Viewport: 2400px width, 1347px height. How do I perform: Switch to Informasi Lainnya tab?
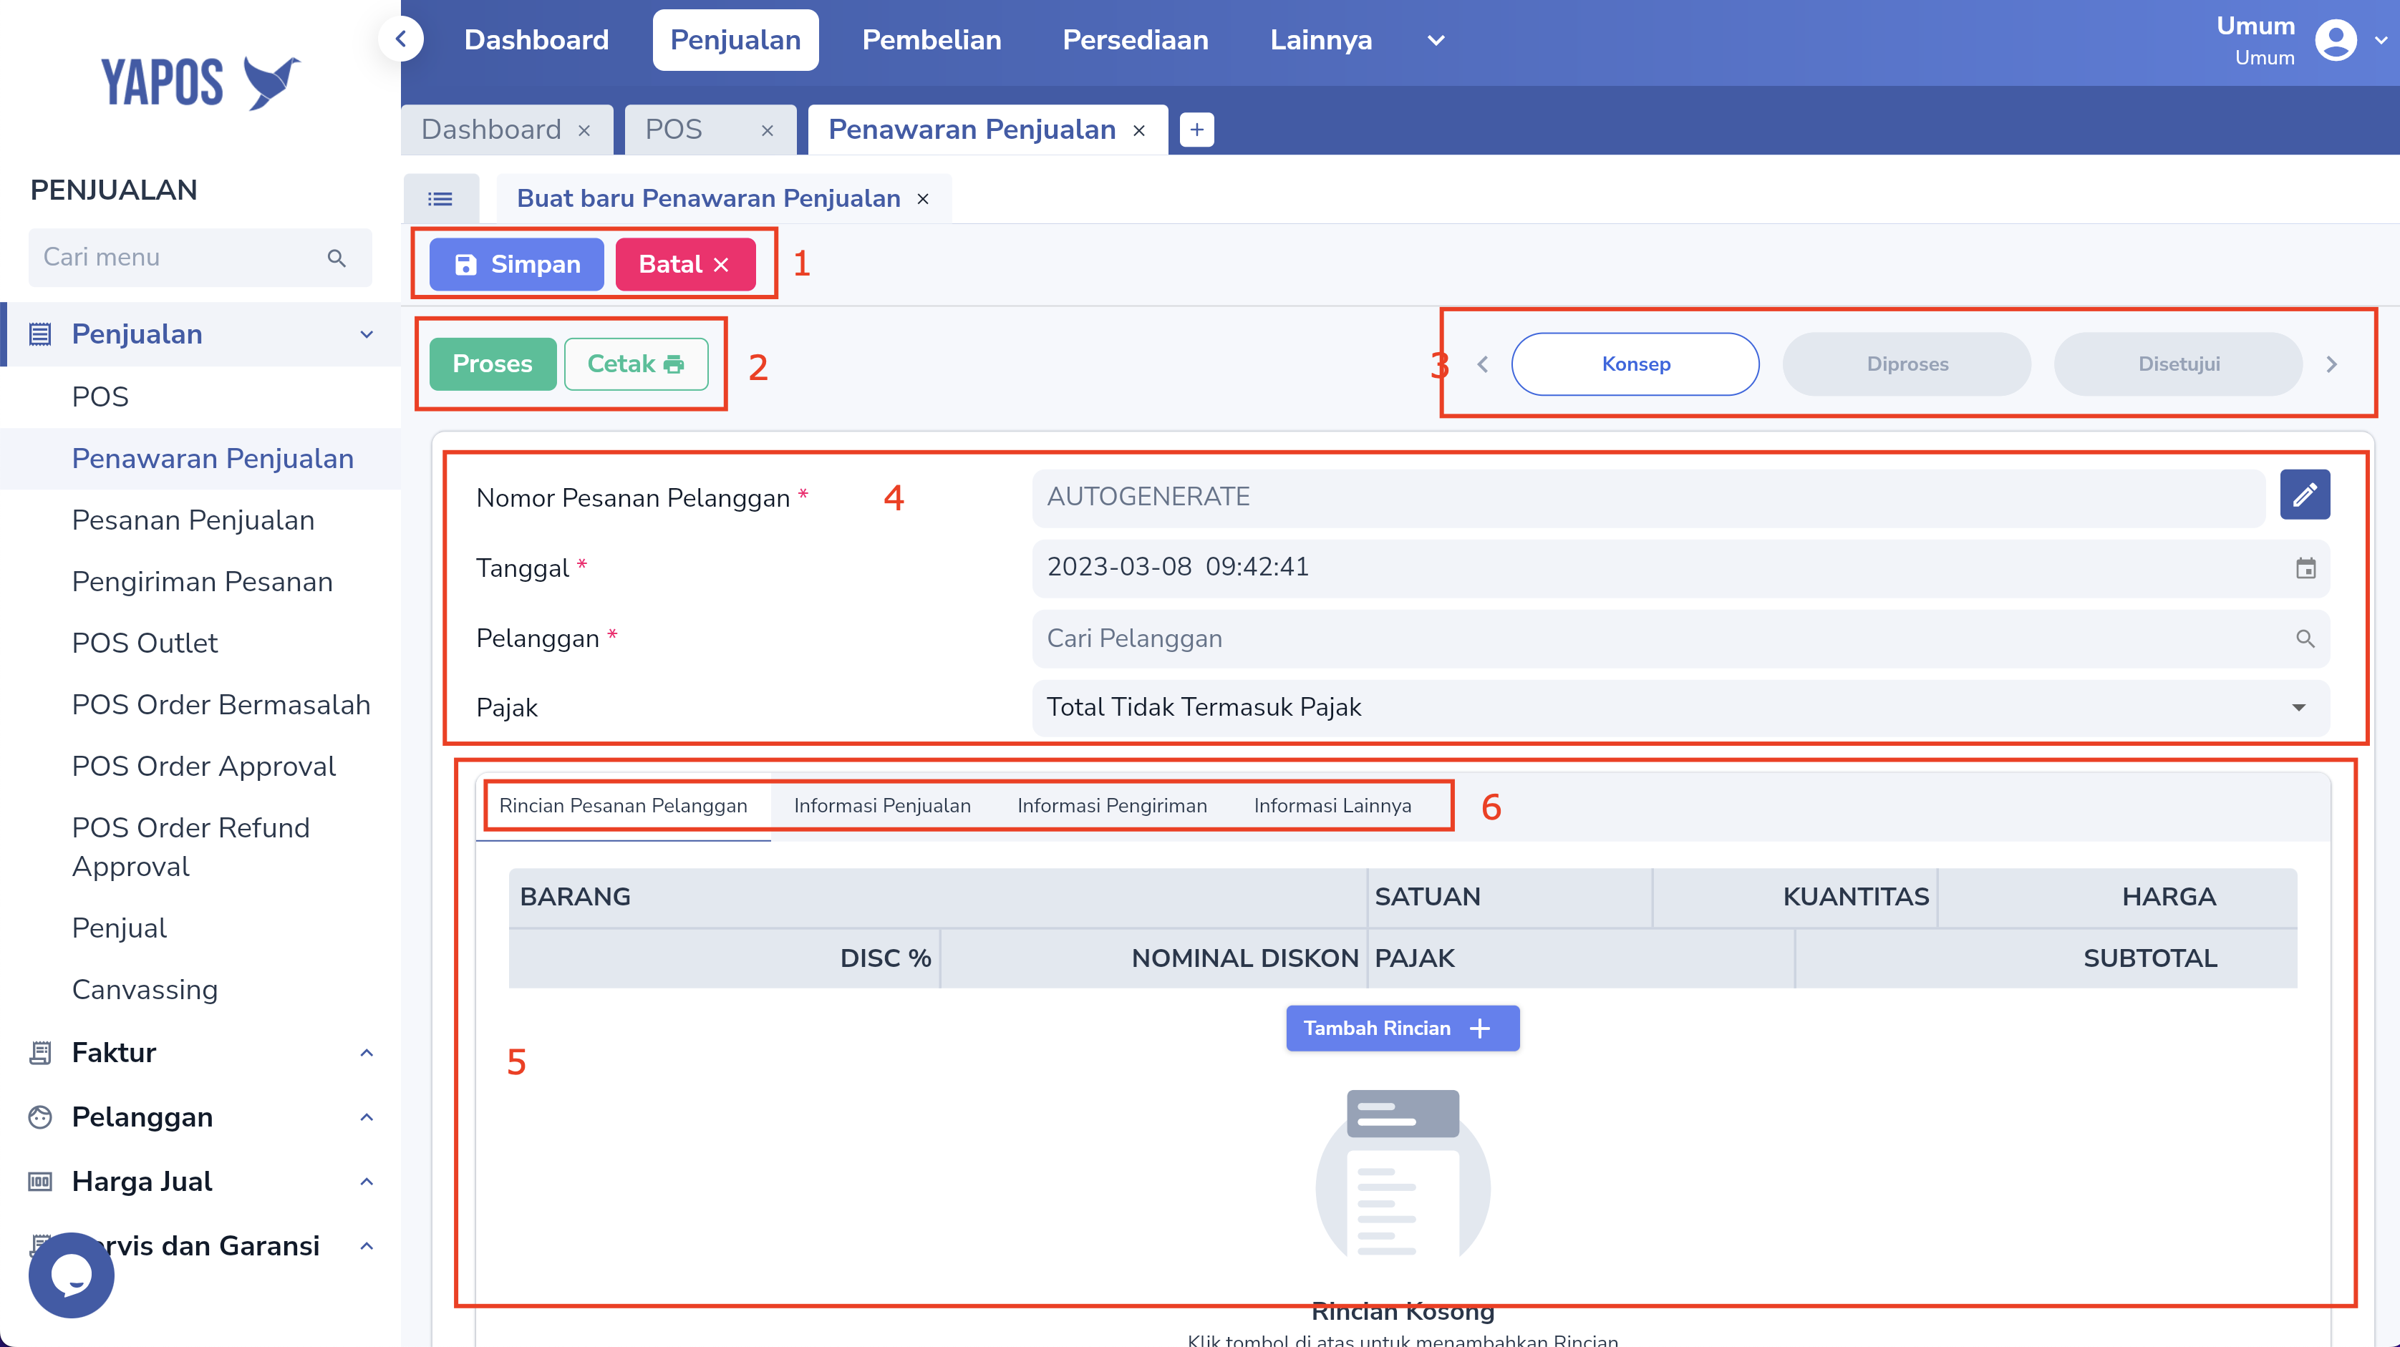coord(1332,806)
